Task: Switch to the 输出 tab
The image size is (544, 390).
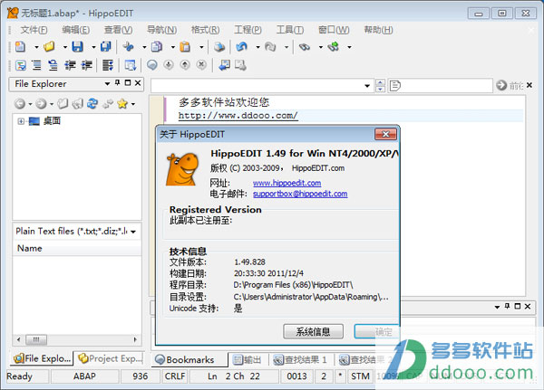Action: [247, 360]
